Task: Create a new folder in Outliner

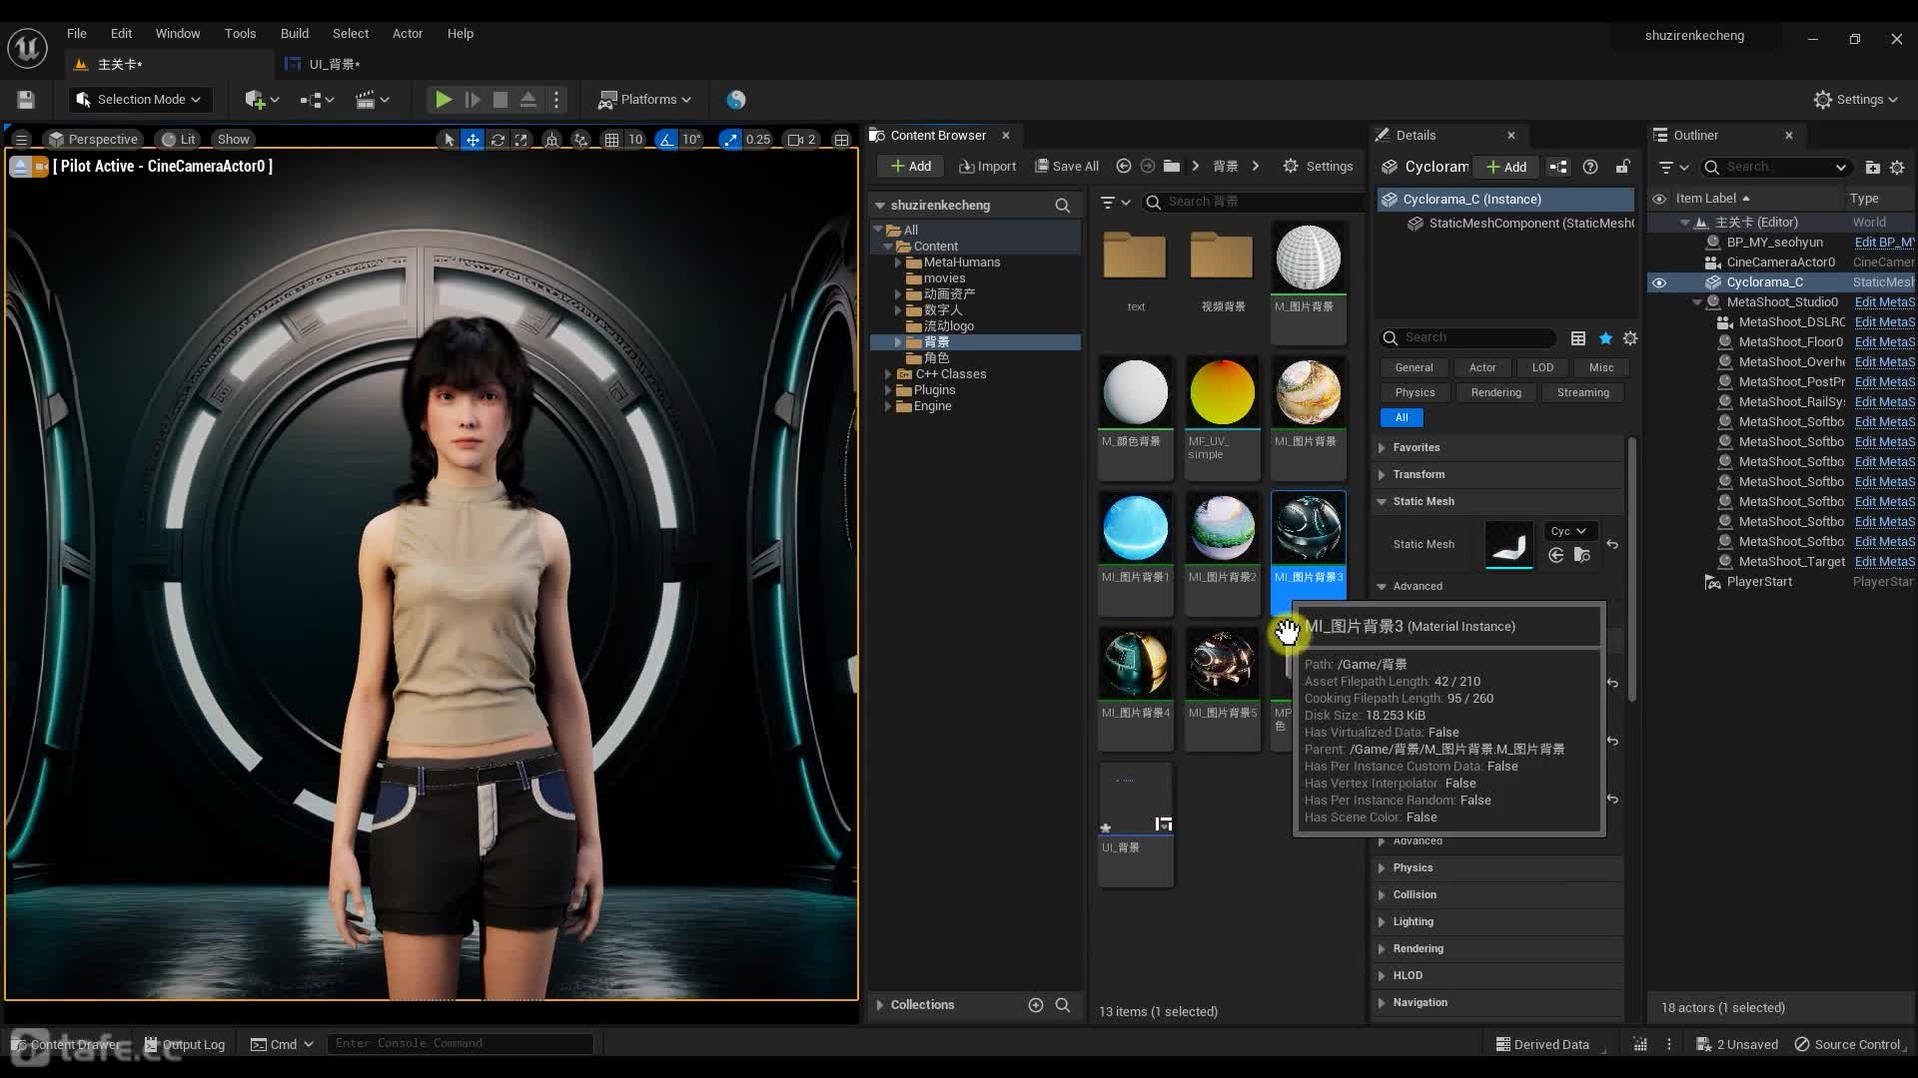Action: (1873, 168)
